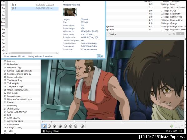The height and width of the screenshot is (140, 187).
Task: Click the video thumbnail in preview pane
Action: click(70, 12)
